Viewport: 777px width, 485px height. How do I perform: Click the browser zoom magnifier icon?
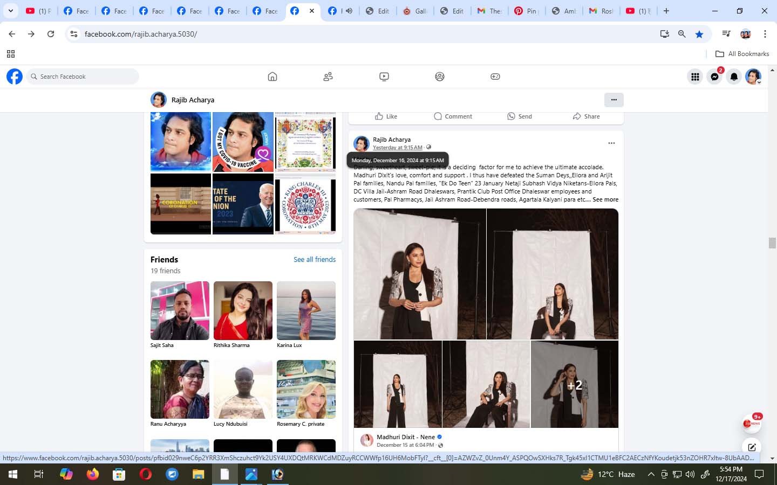click(682, 34)
